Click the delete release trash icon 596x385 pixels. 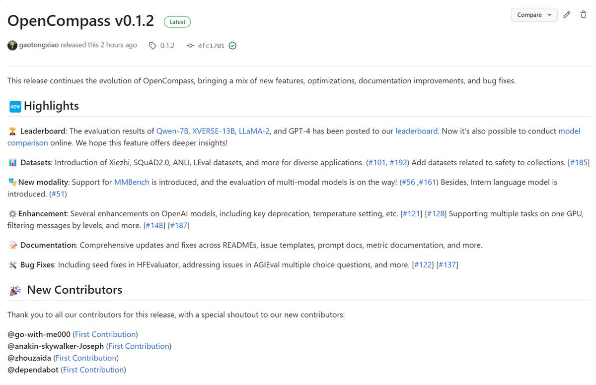click(583, 14)
